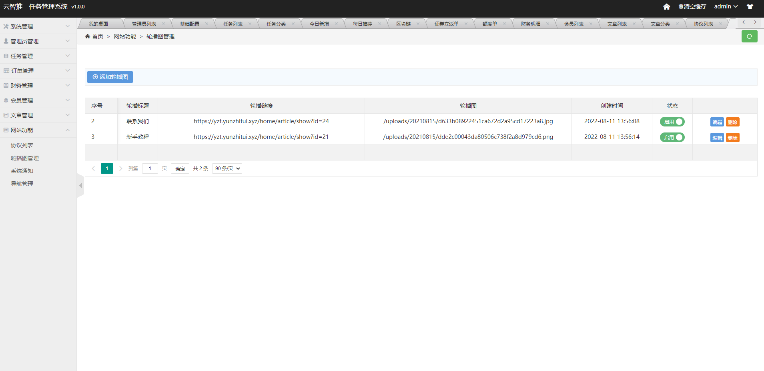
Task: Click the clear cache (清空缓存) button
Action: coord(692,7)
